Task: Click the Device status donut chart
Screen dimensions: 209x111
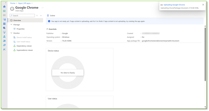Action: click(68, 73)
